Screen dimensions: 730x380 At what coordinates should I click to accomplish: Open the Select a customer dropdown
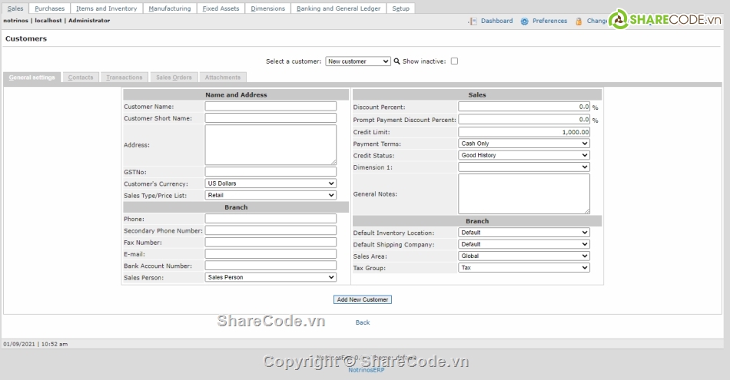tap(358, 61)
